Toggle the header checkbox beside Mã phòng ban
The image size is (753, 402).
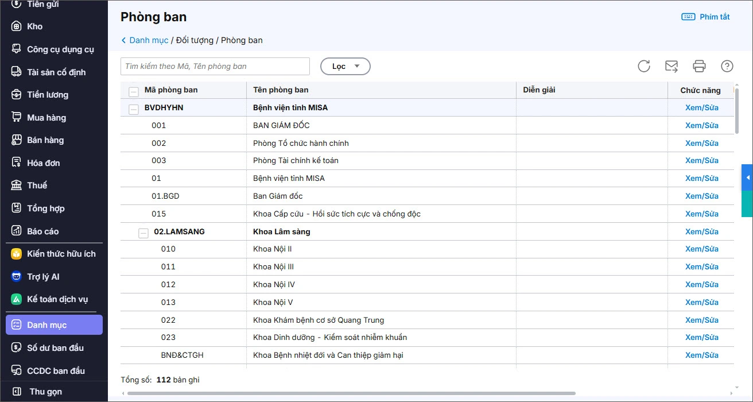pos(134,91)
